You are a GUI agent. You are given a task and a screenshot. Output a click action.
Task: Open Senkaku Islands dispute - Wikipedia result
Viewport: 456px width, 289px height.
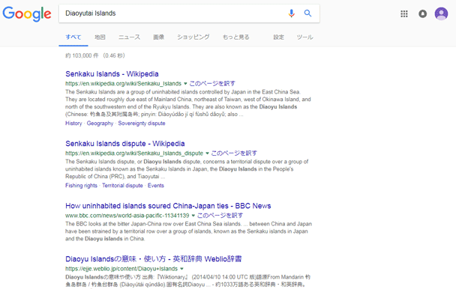tap(125, 144)
